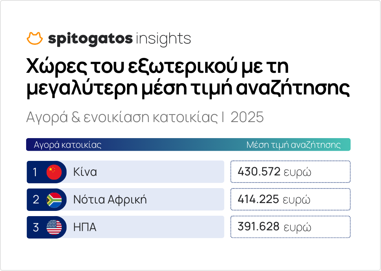
Task: Click the 2025 year label
Action: coord(247,118)
